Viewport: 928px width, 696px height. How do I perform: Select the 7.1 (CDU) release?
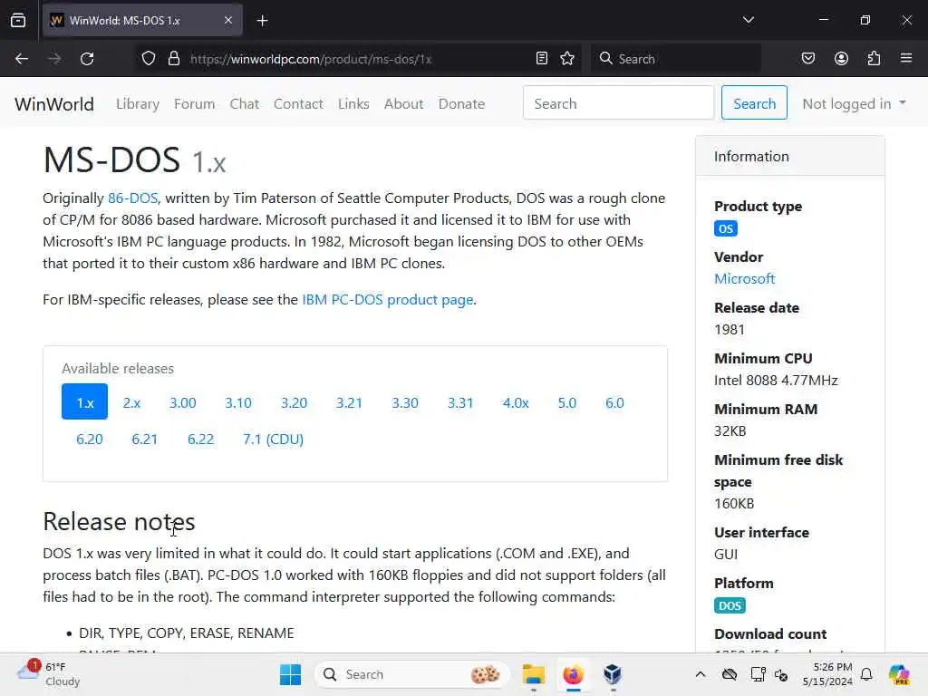coord(273,440)
